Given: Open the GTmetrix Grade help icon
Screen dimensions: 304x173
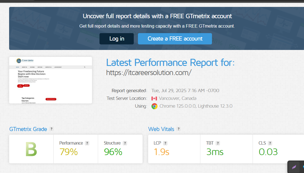Looking at the screenshot, I should pyautogui.click(x=51, y=129).
